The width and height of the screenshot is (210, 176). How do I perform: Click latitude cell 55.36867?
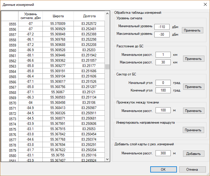58,92
